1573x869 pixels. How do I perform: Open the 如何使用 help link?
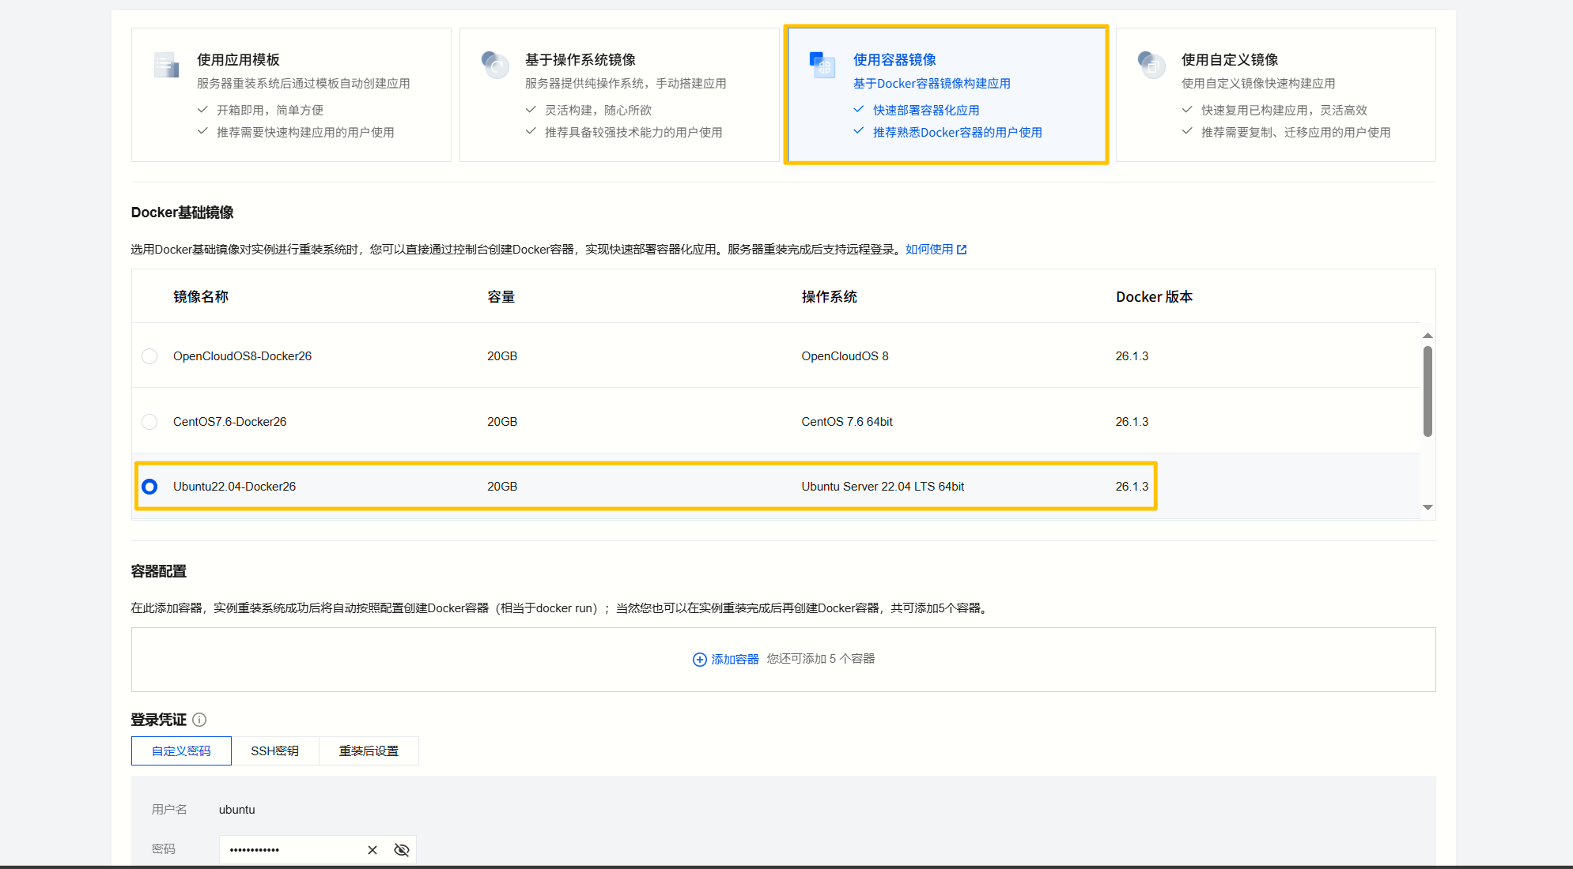[929, 250]
